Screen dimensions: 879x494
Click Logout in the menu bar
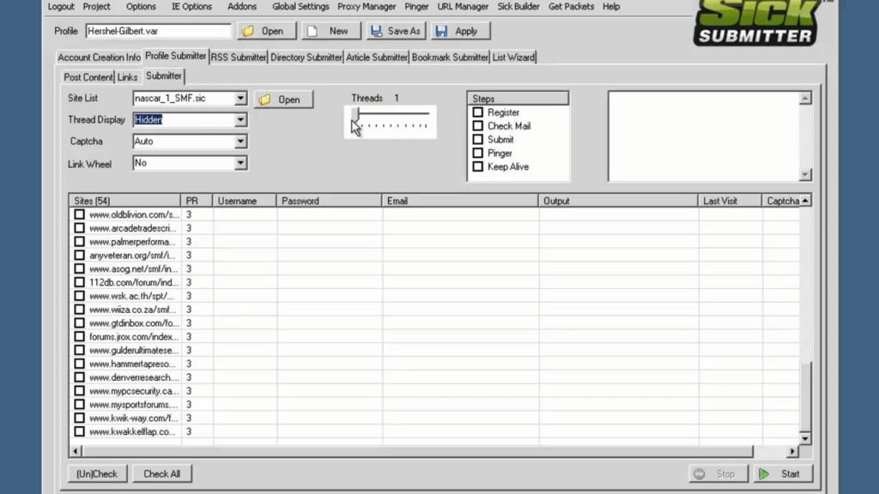[x=61, y=7]
